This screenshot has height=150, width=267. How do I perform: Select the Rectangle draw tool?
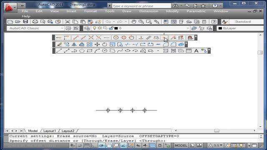[x=90, y=51]
